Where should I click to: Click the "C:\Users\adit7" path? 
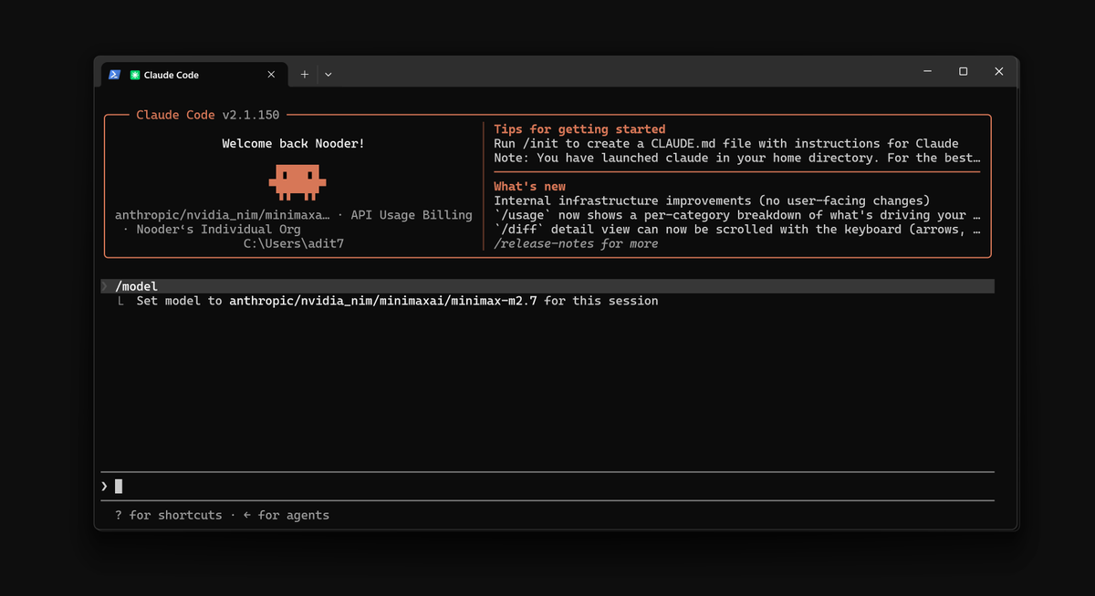(293, 243)
